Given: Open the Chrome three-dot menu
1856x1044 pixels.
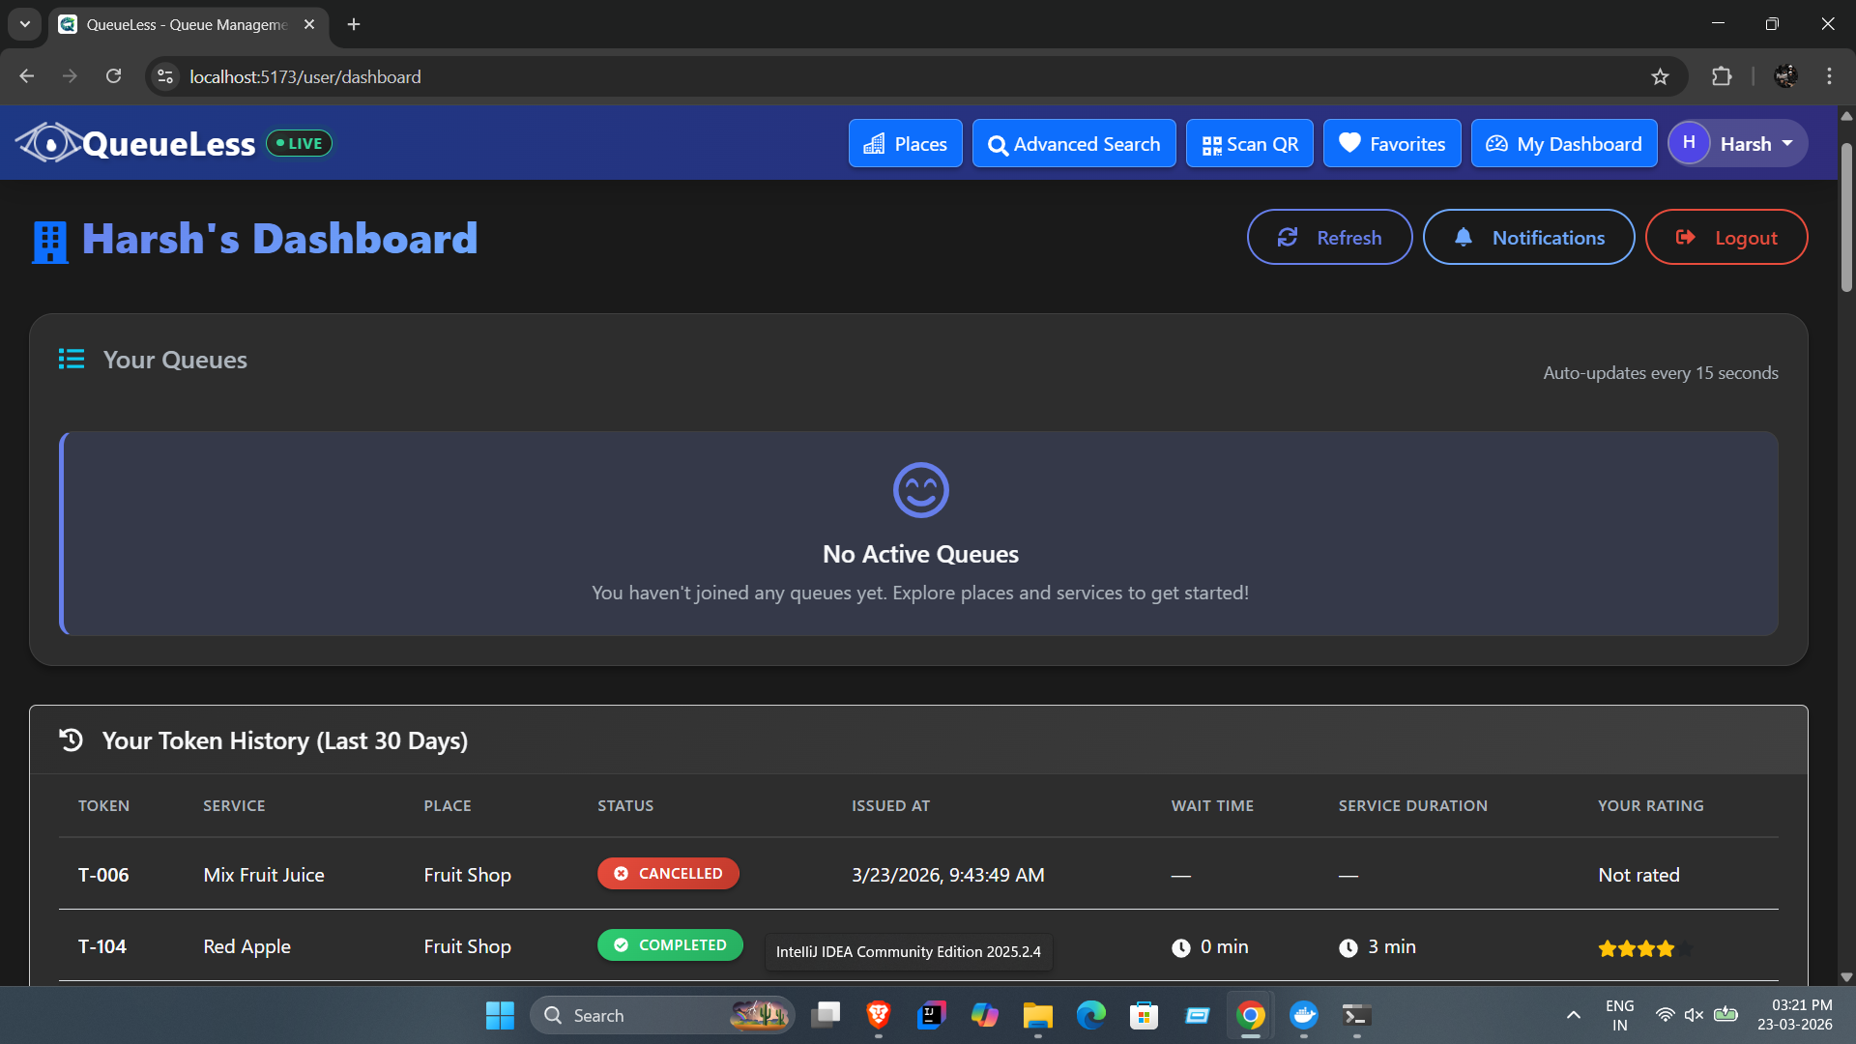Looking at the screenshot, I should coord(1829,76).
